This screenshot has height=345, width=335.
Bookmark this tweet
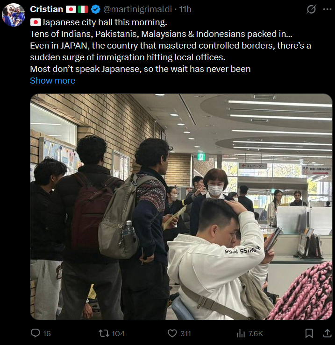[x=309, y=333]
